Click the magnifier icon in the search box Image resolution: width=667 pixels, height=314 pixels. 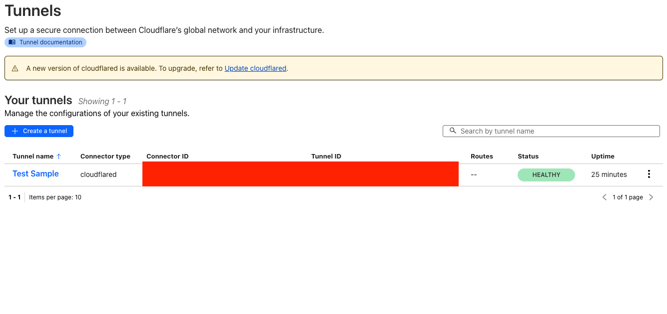(x=453, y=131)
